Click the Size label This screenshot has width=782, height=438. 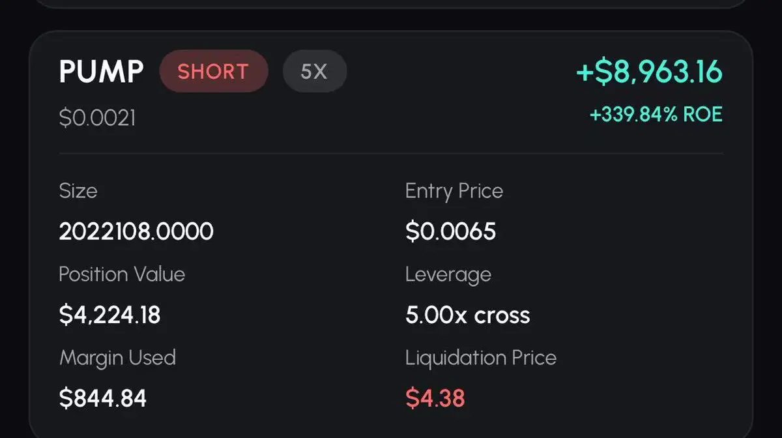78,191
